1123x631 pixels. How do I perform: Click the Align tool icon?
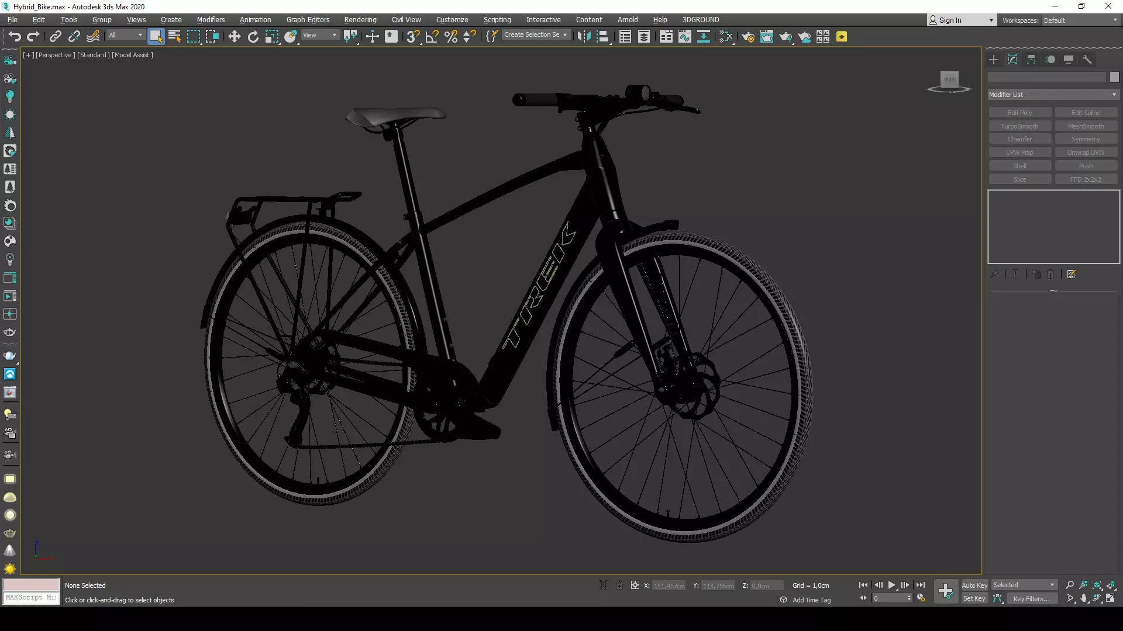[x=602, y=37]
